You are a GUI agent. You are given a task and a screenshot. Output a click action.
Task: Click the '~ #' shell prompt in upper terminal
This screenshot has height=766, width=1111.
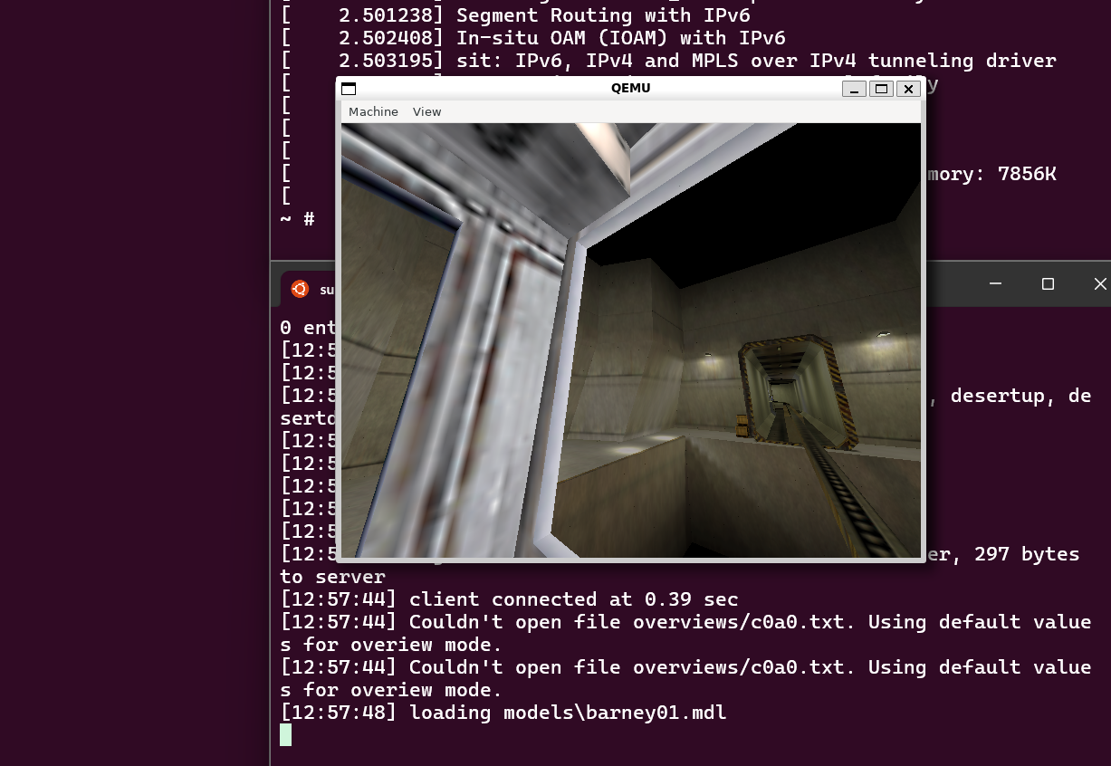[x=297, y=219]
